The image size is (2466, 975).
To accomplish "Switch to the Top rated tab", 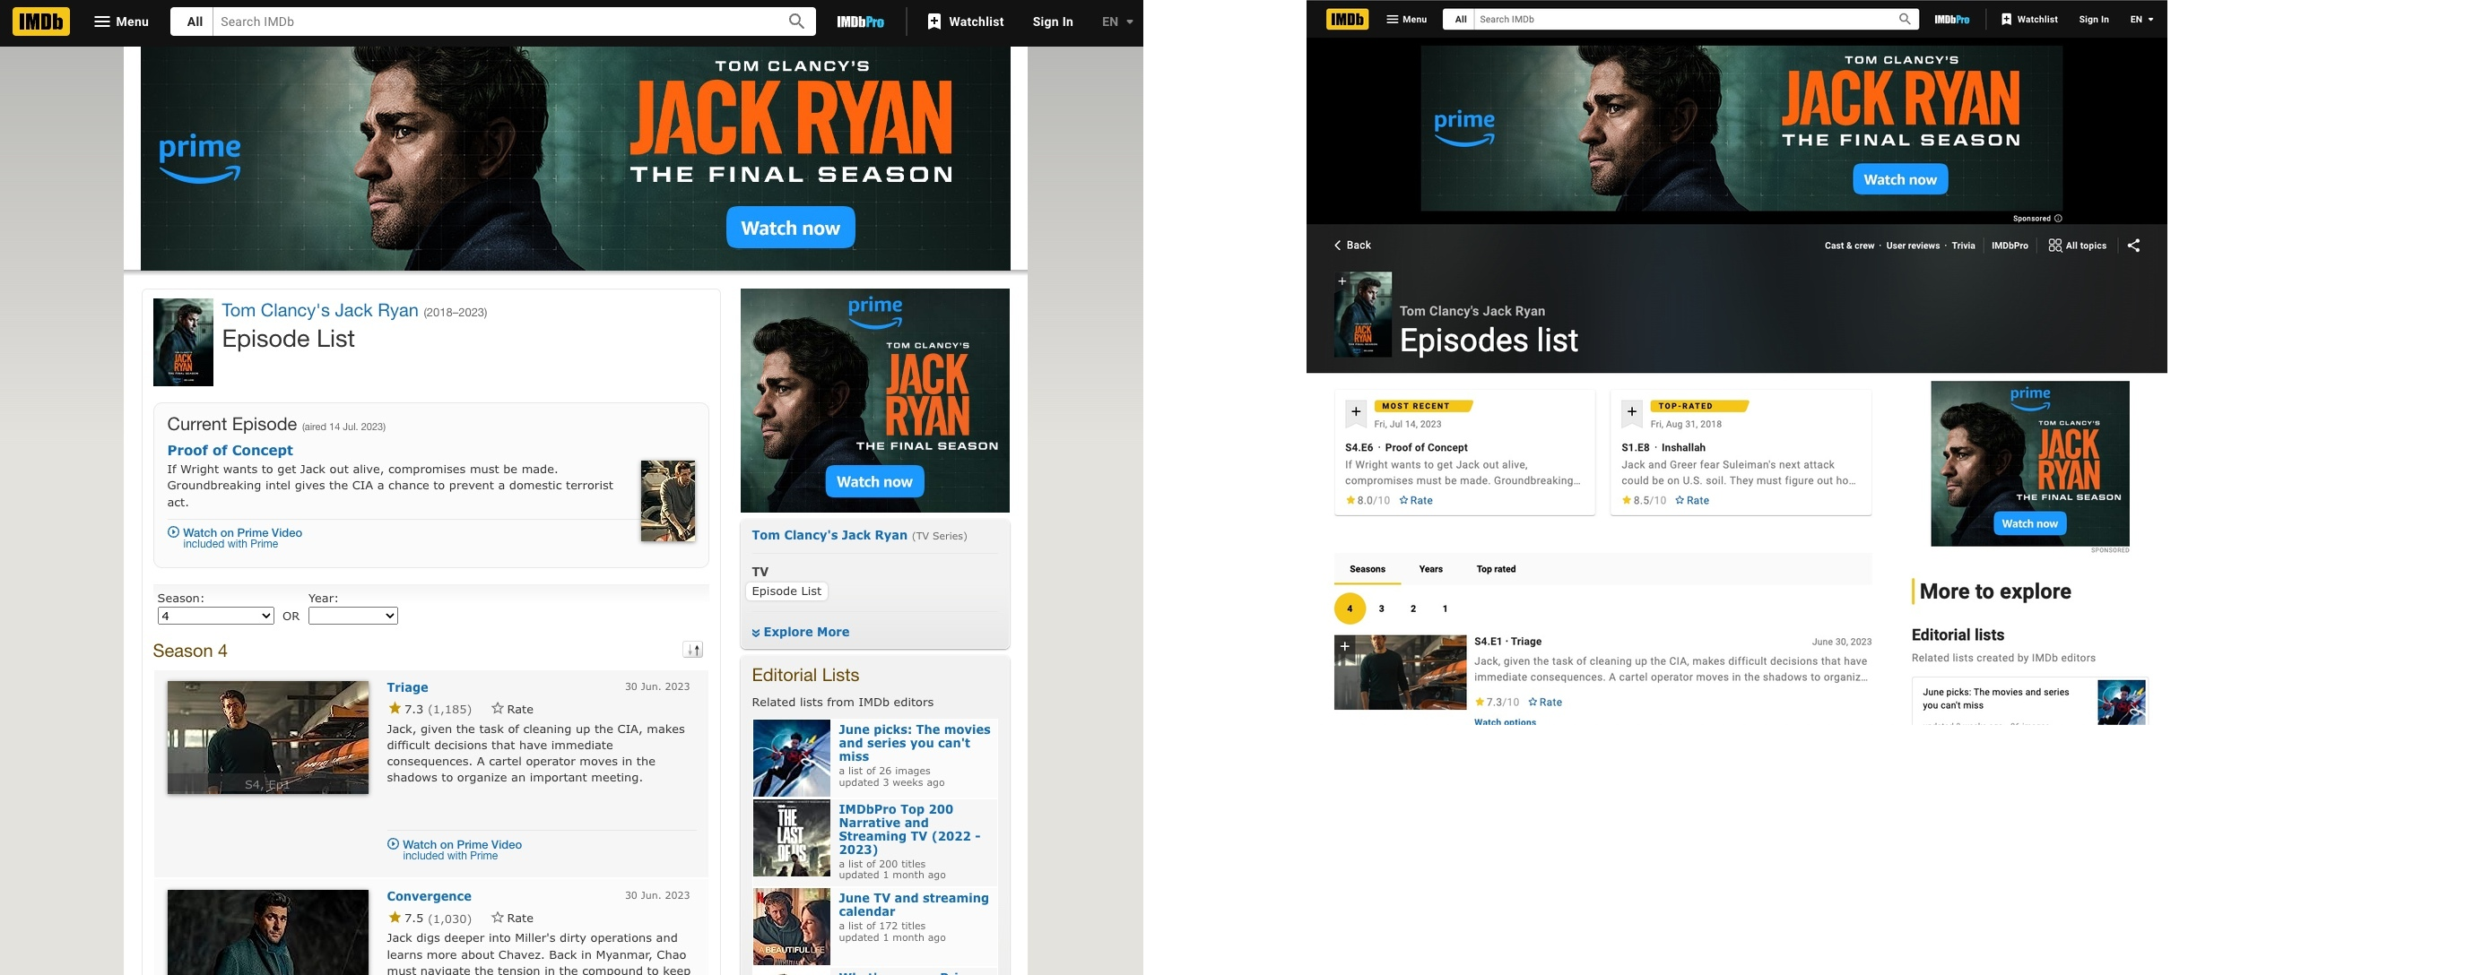I will click(x=1496, y=569).
